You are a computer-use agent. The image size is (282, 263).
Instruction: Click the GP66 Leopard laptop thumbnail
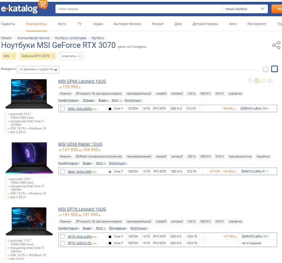click(29, 94)
